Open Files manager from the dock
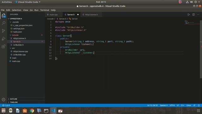This screenshot has height=114, width=202. 3,111
